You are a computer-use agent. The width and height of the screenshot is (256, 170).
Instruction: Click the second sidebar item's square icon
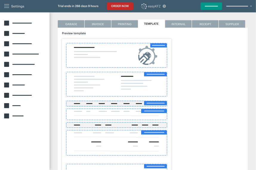click(7, 33)
